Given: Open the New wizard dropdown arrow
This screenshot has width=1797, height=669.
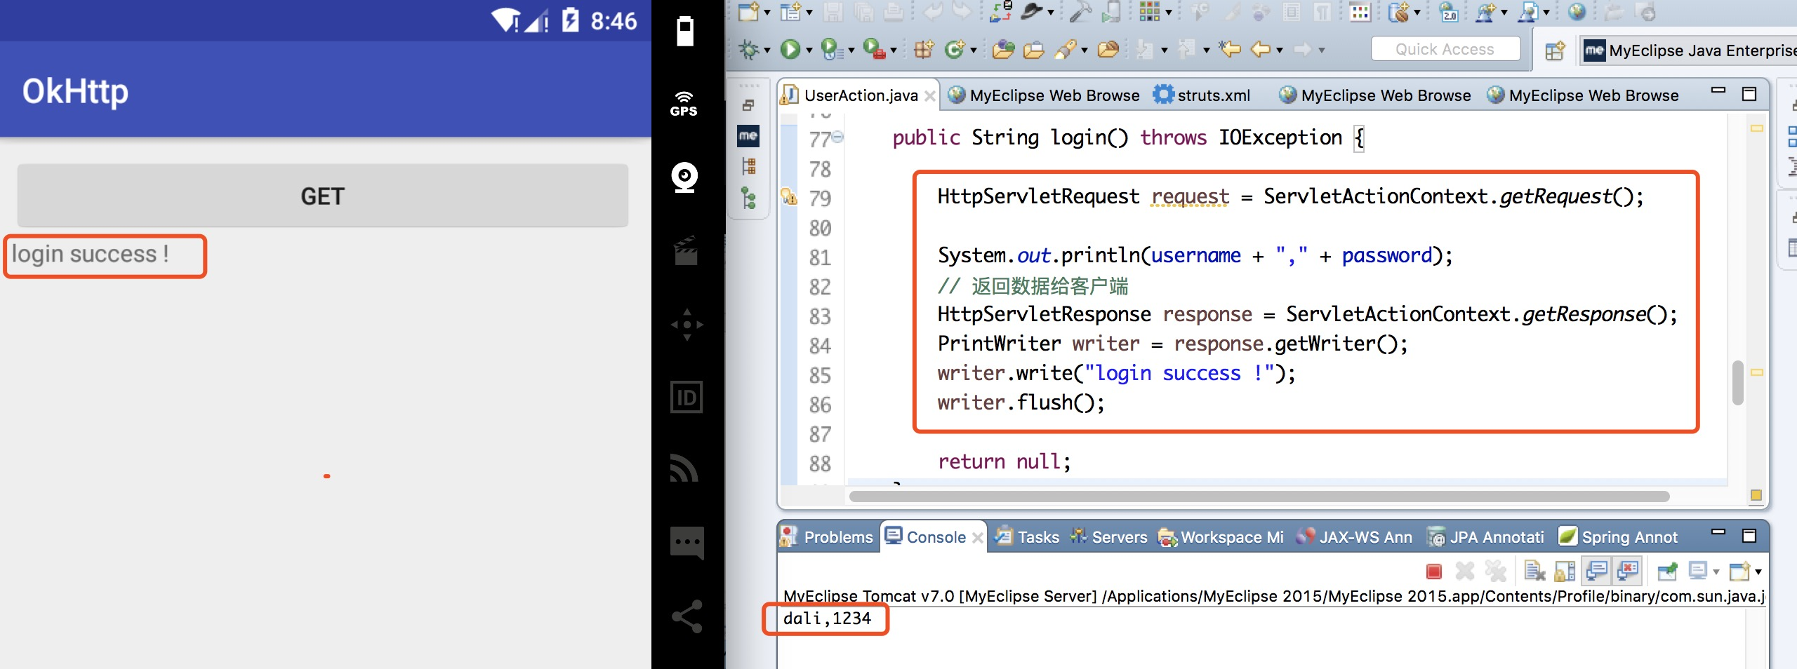Looking at the screenshot, I should 767,13.
